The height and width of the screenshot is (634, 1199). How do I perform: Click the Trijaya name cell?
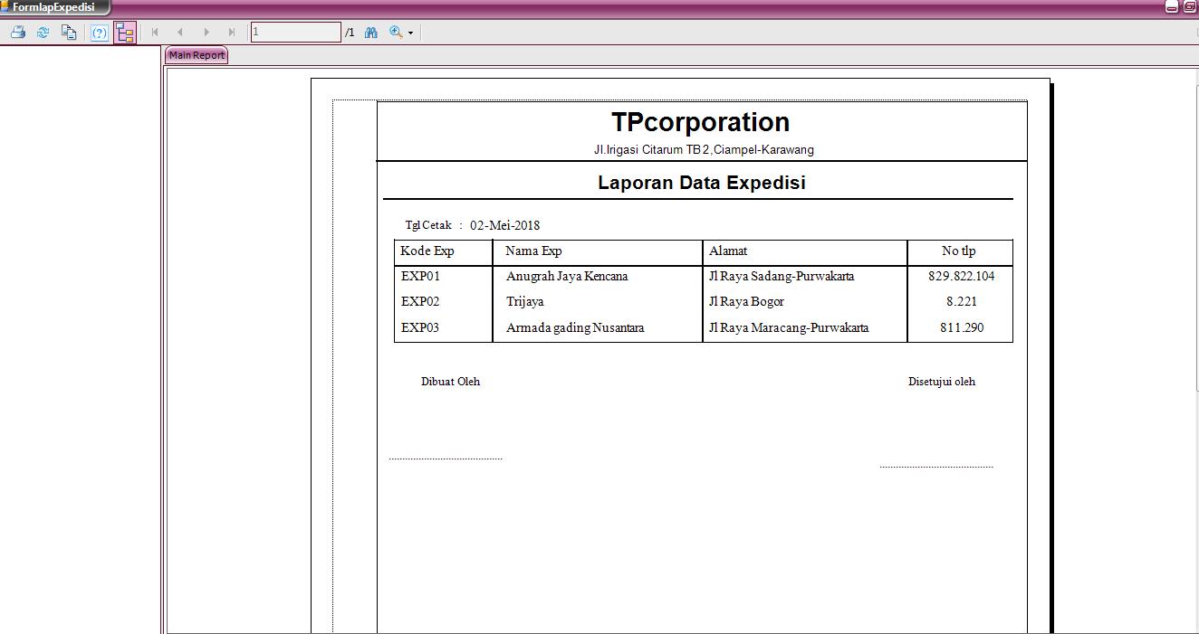point(525,302)
